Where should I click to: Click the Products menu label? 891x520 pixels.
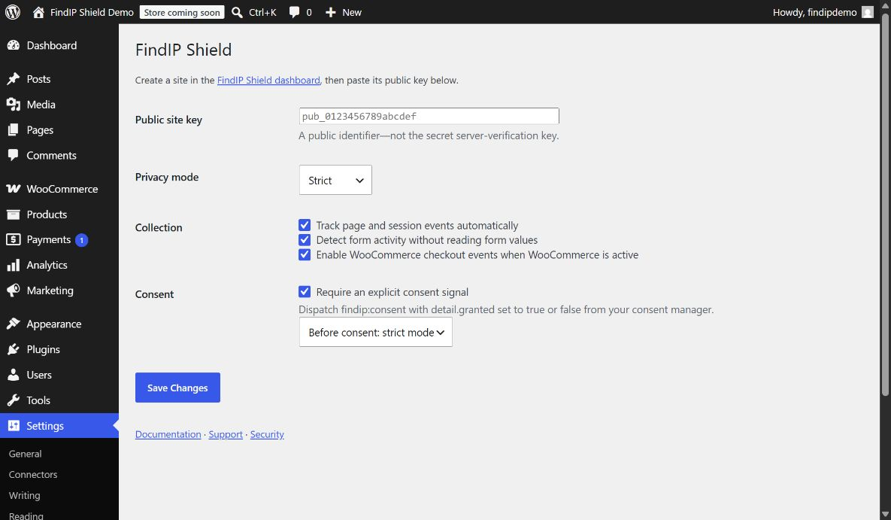click(x=47, y=214)
